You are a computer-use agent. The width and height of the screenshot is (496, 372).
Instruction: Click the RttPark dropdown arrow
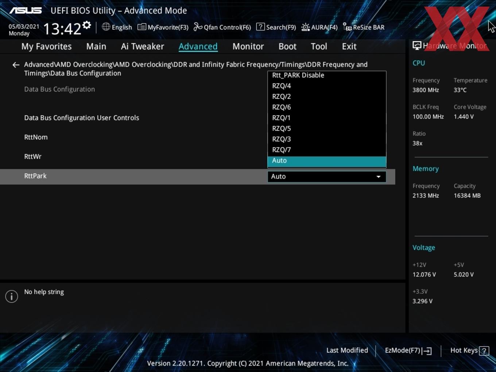click(379, 177)
